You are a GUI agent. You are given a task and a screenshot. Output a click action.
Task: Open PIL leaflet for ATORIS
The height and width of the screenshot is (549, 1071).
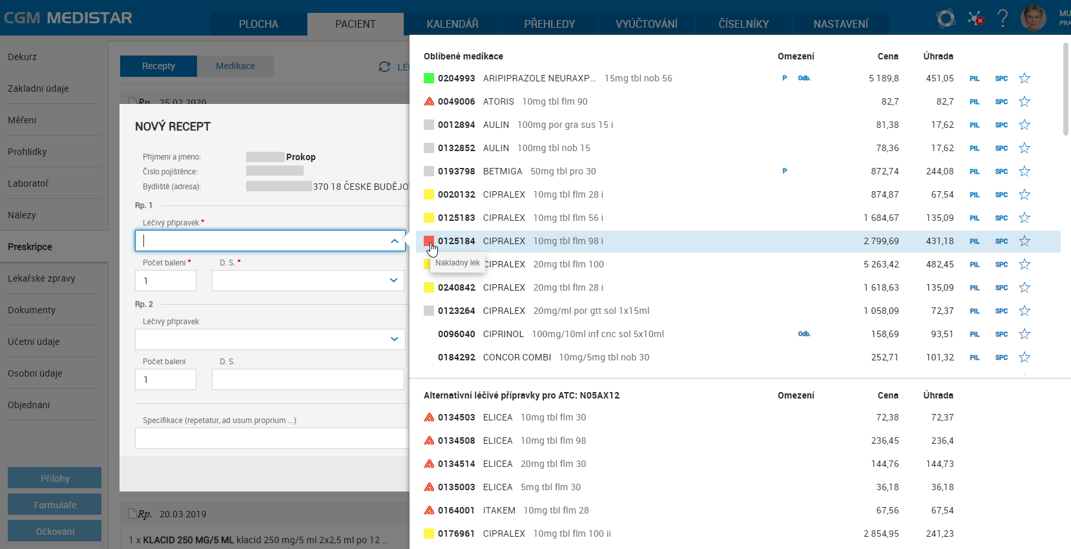[975, 102]
